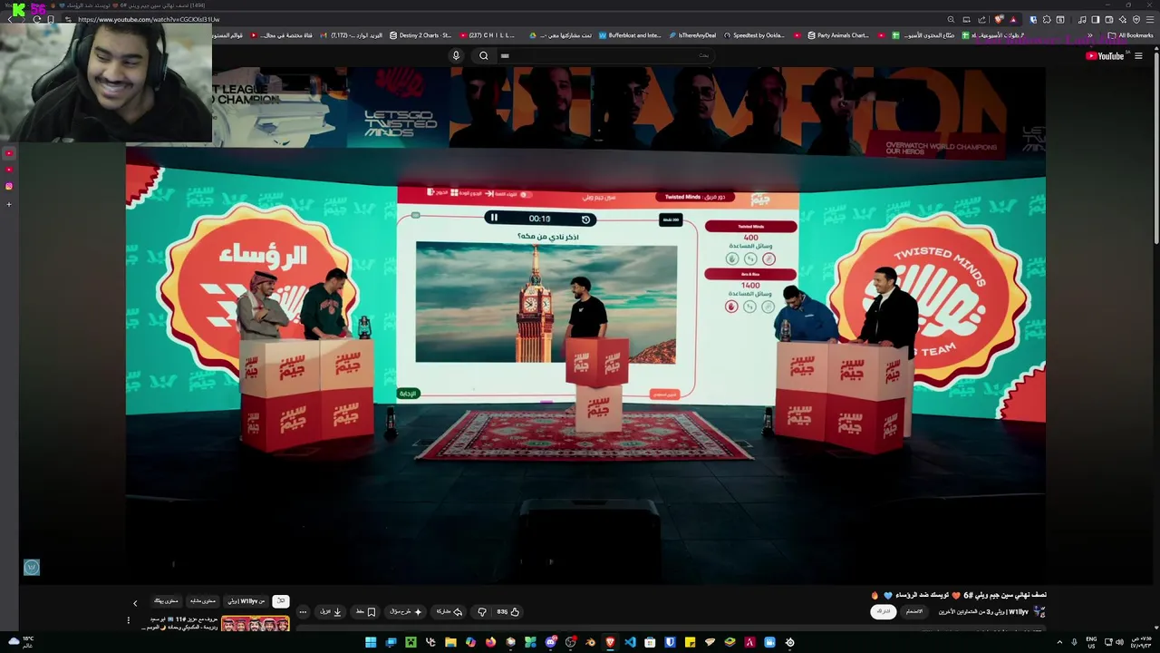
Task: Click the browser address bar URL
Action: [149, 19]
